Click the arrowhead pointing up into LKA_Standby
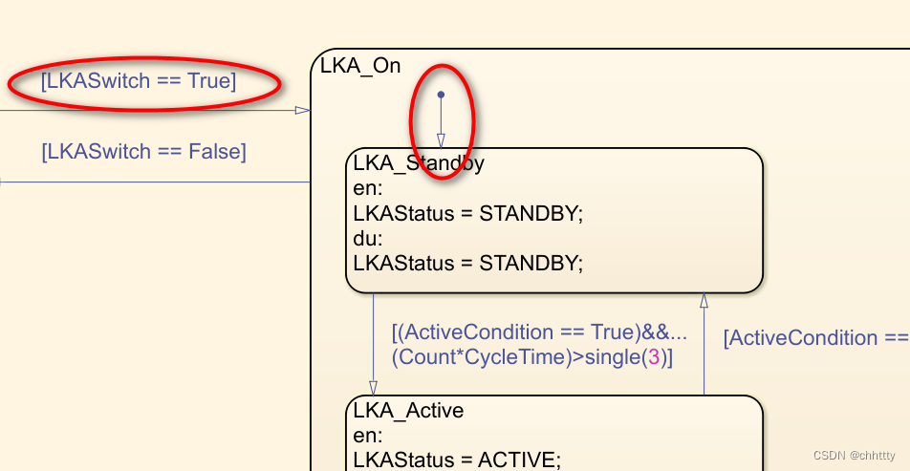Screen dimensions: 910x471 pyautogui.click(x=704, y=300)
